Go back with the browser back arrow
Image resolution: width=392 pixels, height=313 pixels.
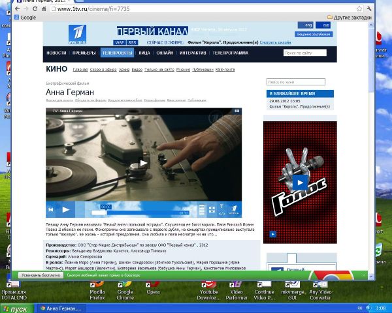pos(17,9)
